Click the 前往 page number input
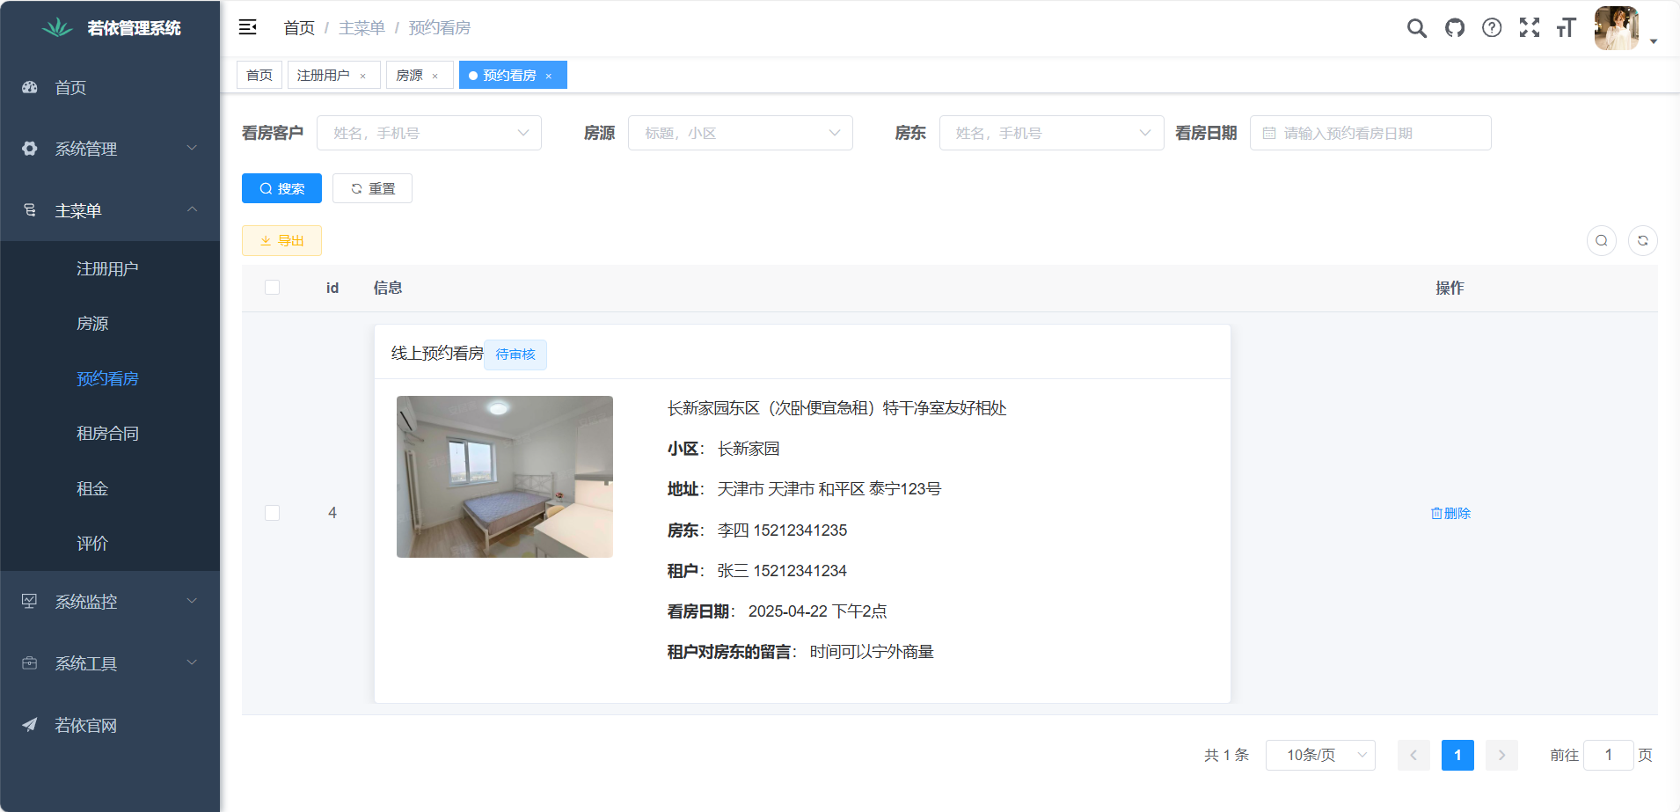This screenshot has width=1680, height=812. (1609, 755)
